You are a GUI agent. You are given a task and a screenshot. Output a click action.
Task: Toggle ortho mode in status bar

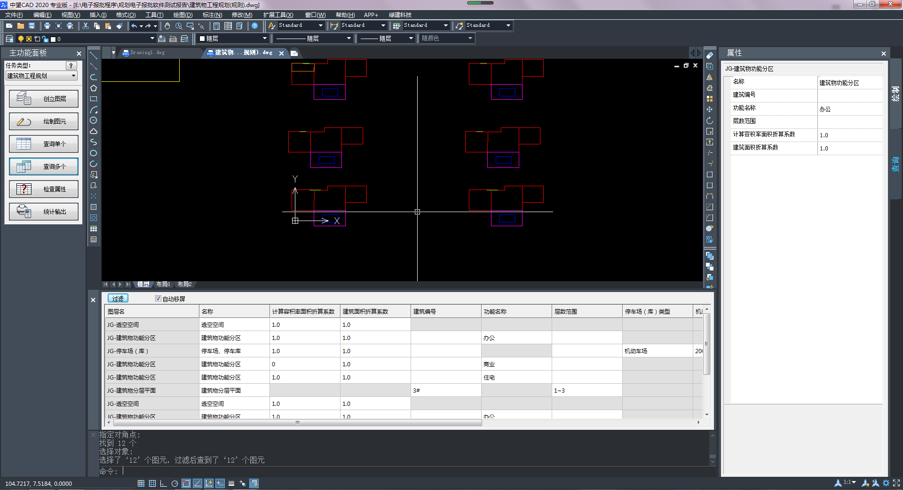click(163, 483)
